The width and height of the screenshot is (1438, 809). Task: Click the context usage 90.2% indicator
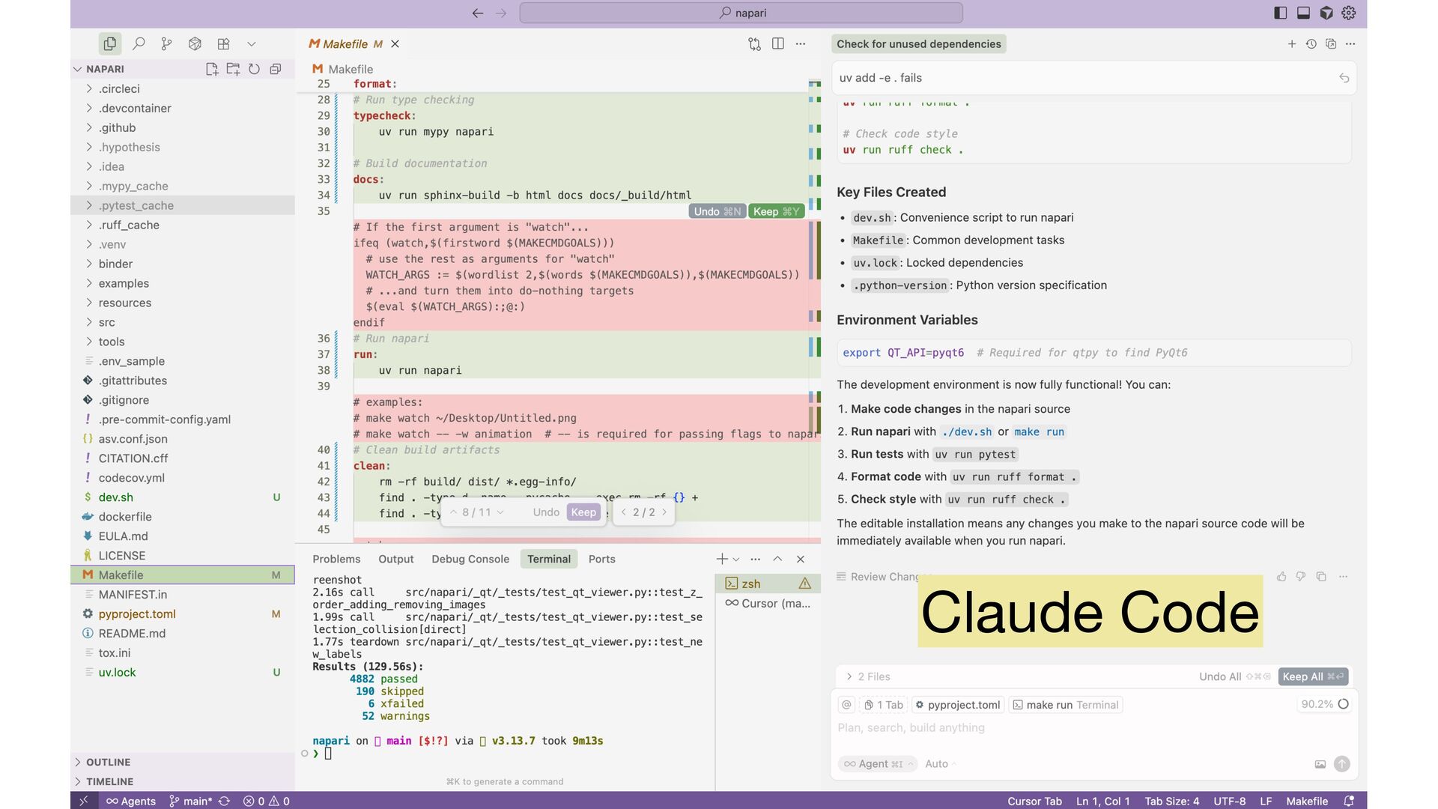(1323, 704)
